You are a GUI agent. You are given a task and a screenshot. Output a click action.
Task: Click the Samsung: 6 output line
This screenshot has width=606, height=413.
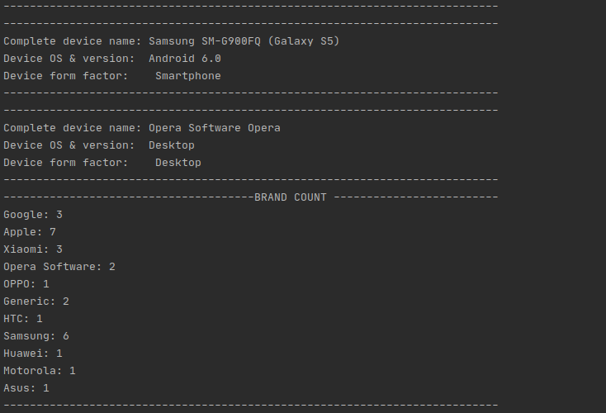pyautogui.click(x=36, y=336)
